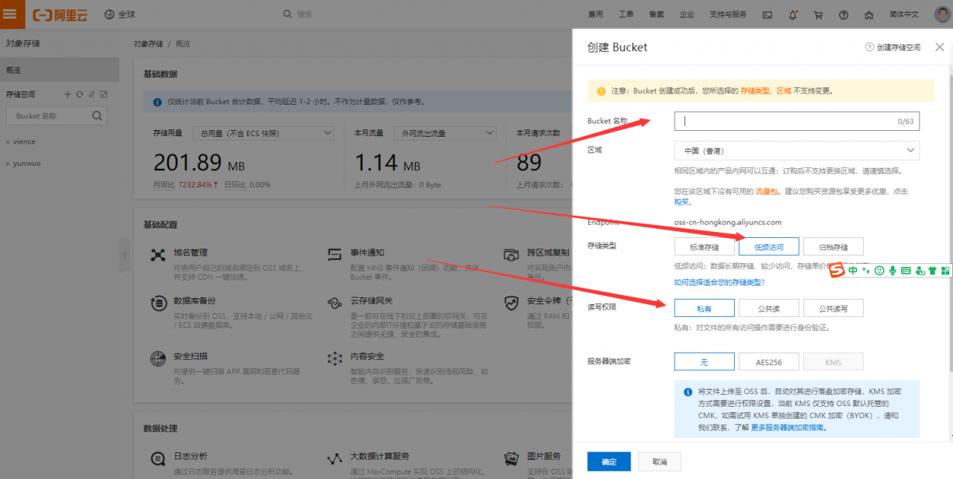Activate the microphone on Sogou toolbar

click(892, 270)
